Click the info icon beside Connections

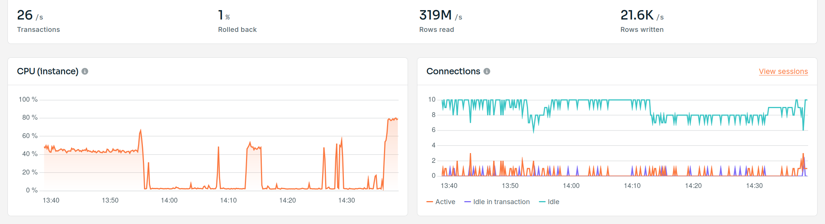point(487,71)
